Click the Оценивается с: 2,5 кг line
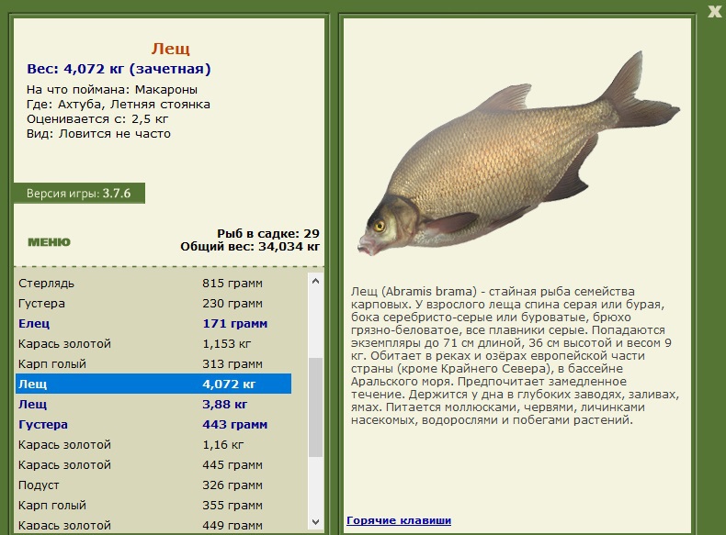 (97, 119)
